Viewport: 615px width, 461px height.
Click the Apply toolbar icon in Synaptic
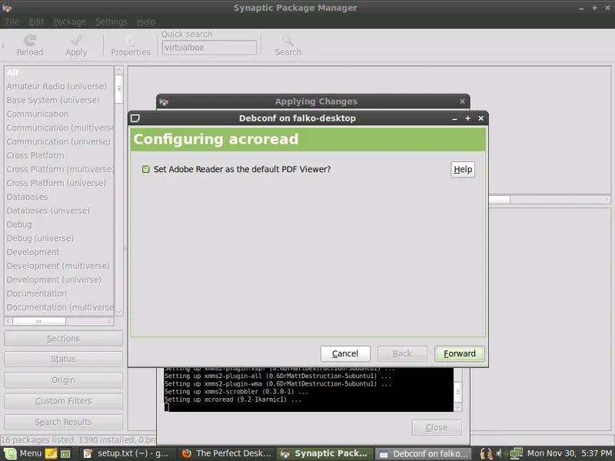point(76,45)
